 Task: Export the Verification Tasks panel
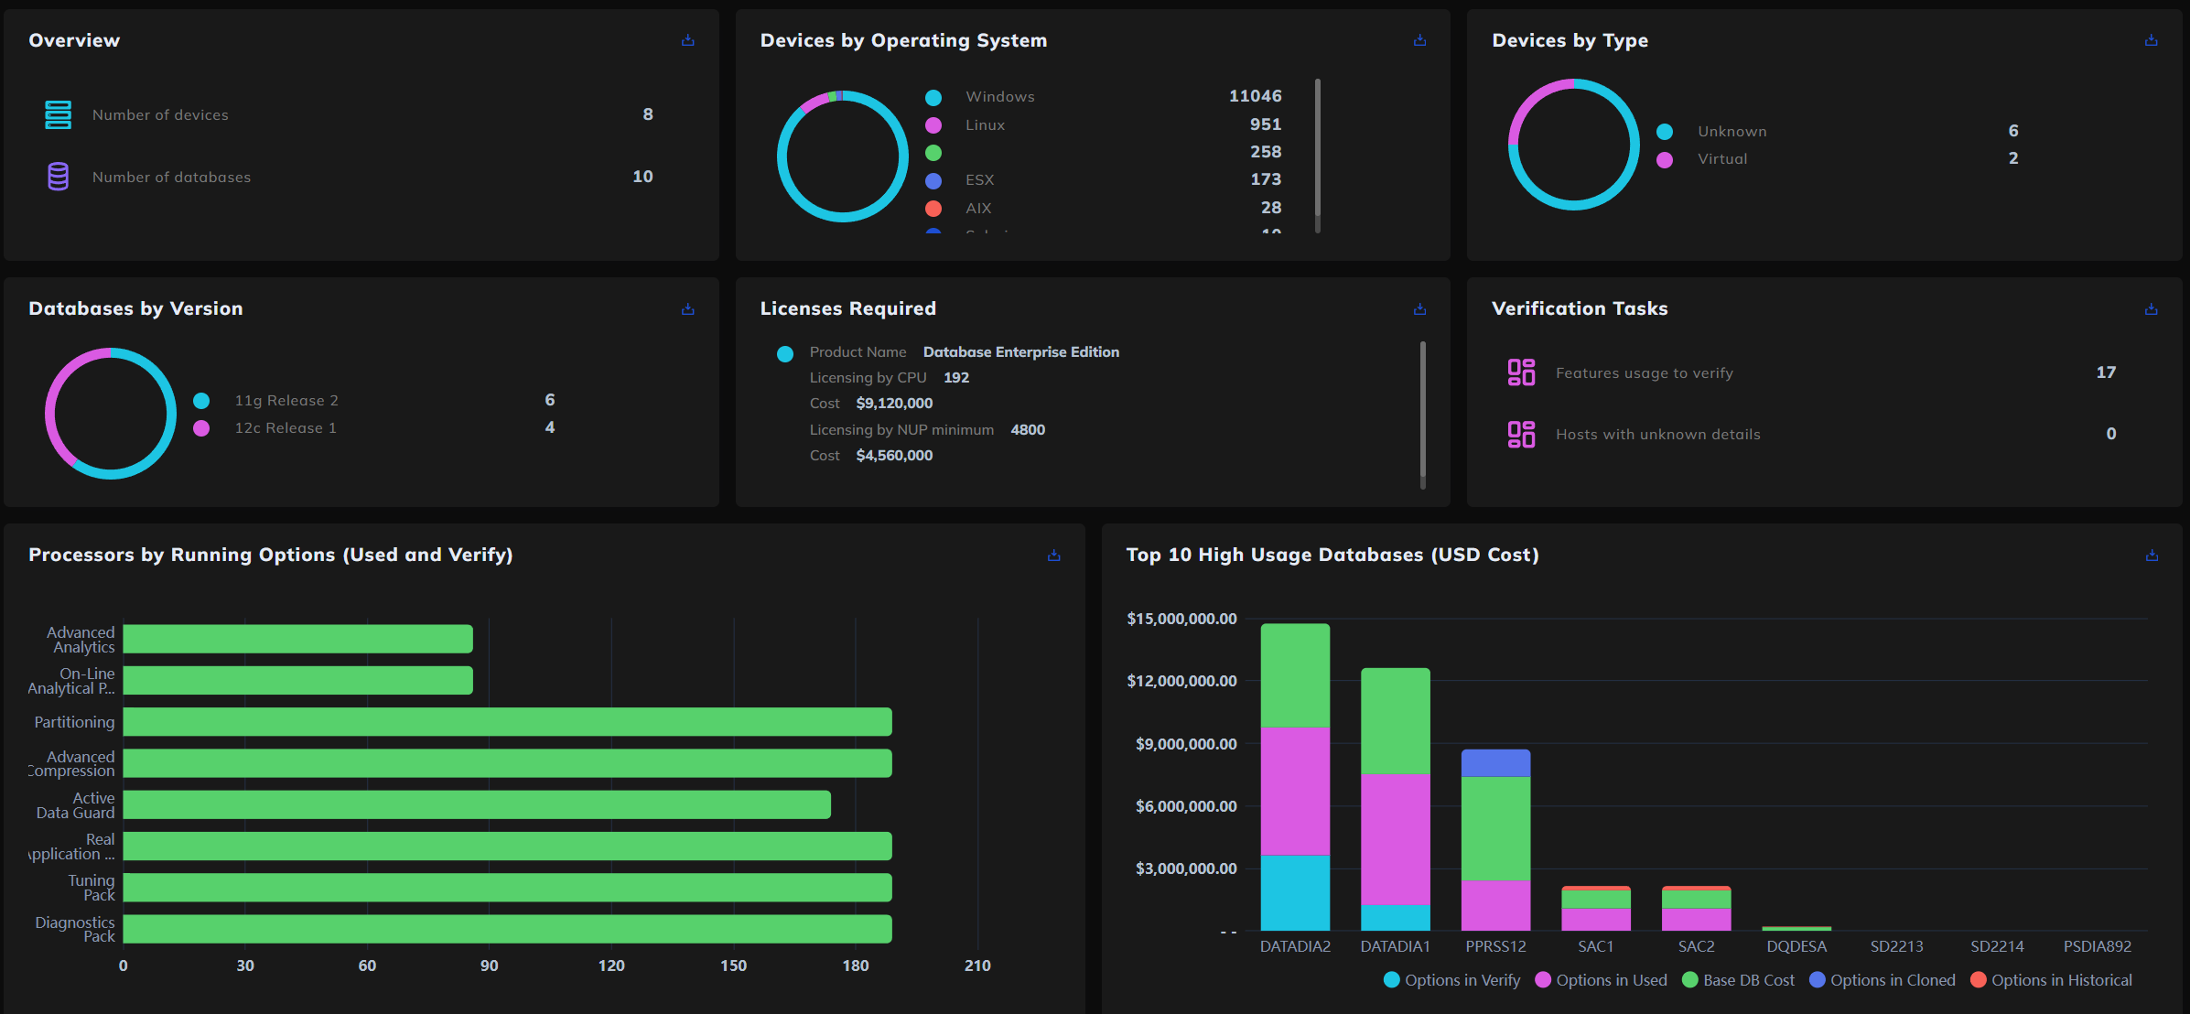(x=2151, y=309)
